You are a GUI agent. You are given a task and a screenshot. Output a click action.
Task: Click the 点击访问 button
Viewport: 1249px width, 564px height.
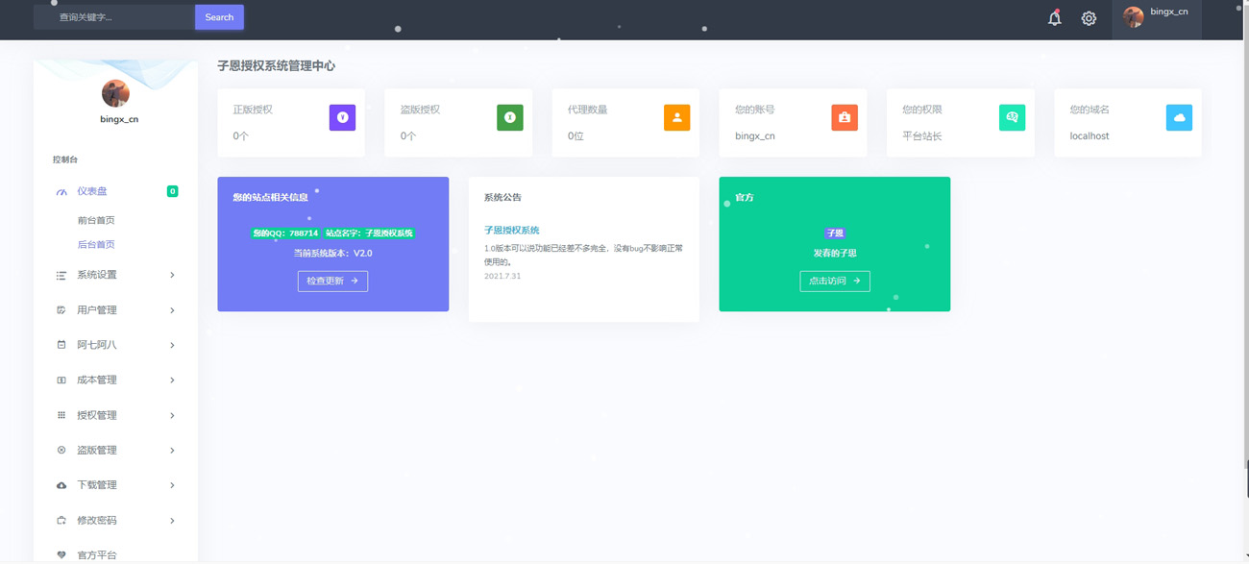[834, 281]
